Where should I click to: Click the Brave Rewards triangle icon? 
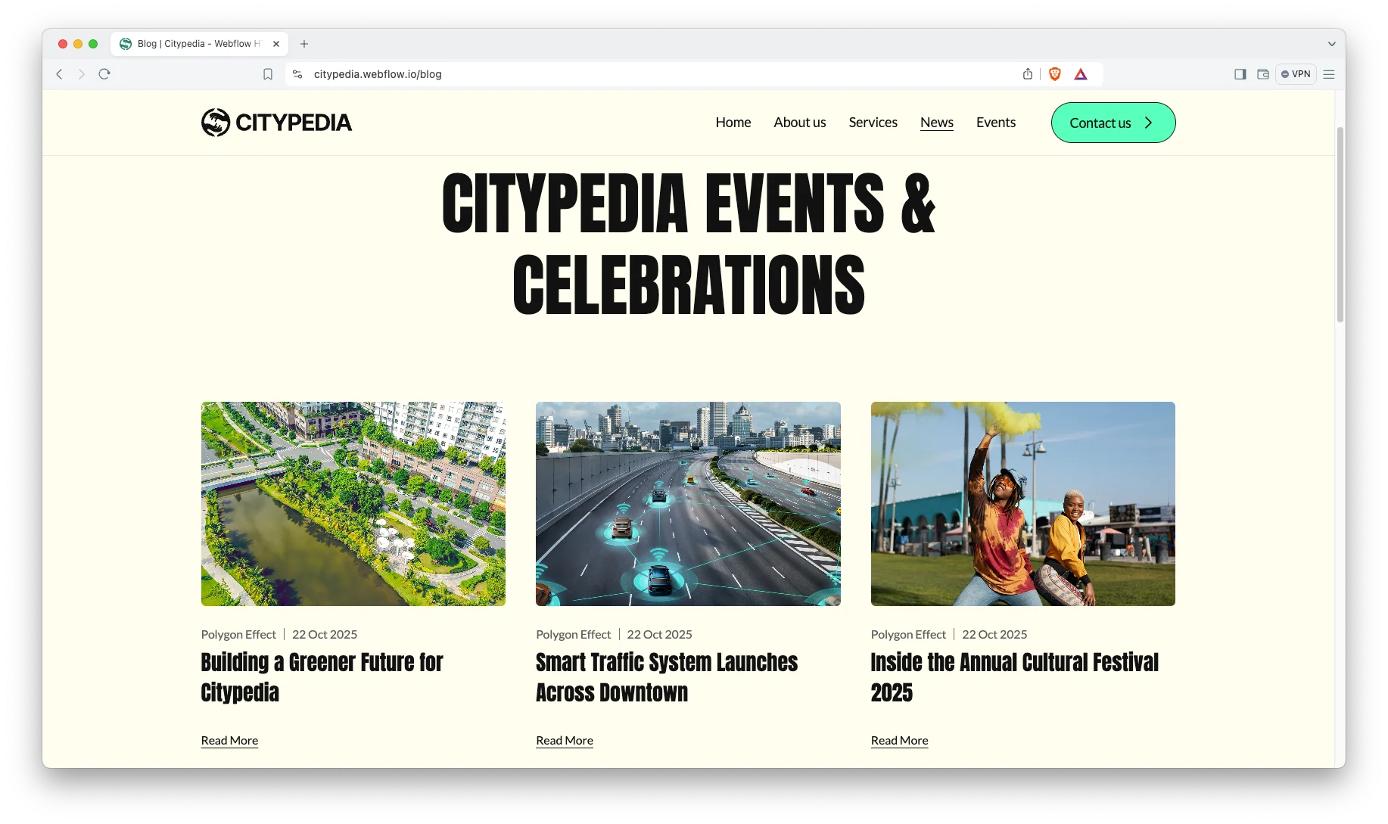click(1081, 74)
